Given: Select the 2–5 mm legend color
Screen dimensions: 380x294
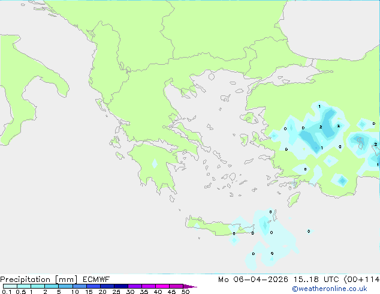Looking at the screenshot, I should pyautogui.click(x=52, y=286).
